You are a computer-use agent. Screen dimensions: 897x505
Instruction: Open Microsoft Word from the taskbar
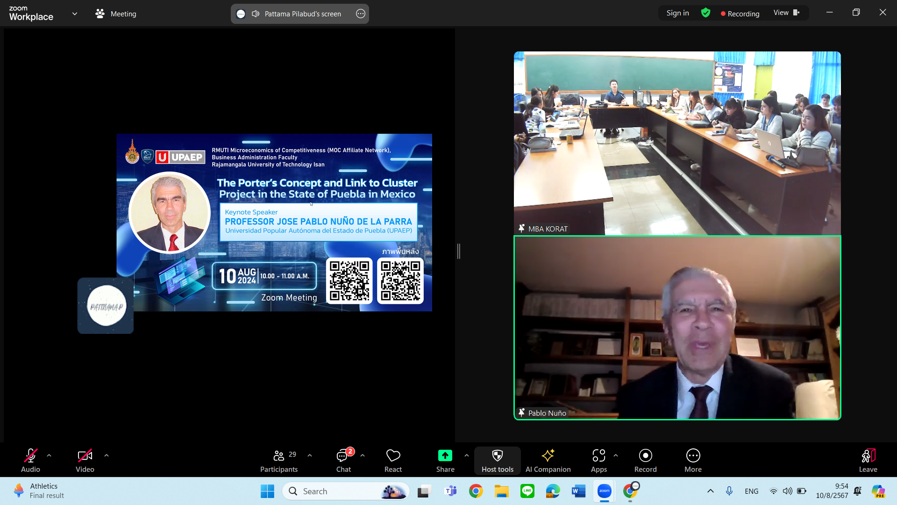click(578, 491)
